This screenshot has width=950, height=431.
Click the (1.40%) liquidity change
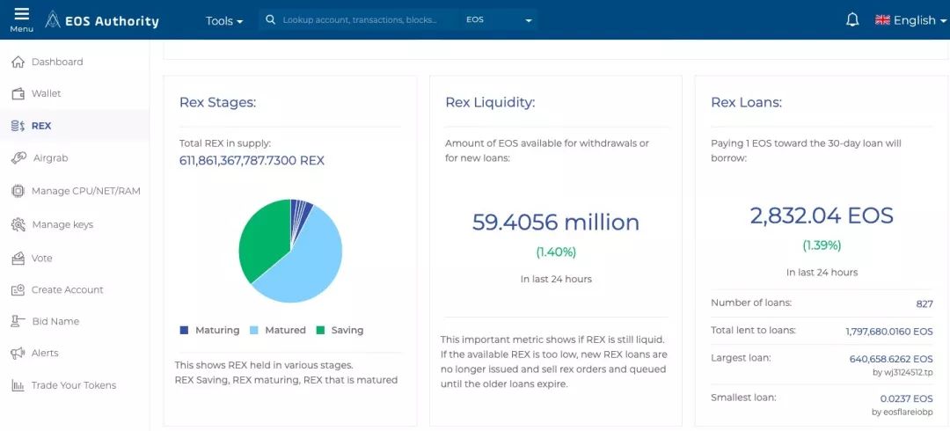tap(556, 252)
